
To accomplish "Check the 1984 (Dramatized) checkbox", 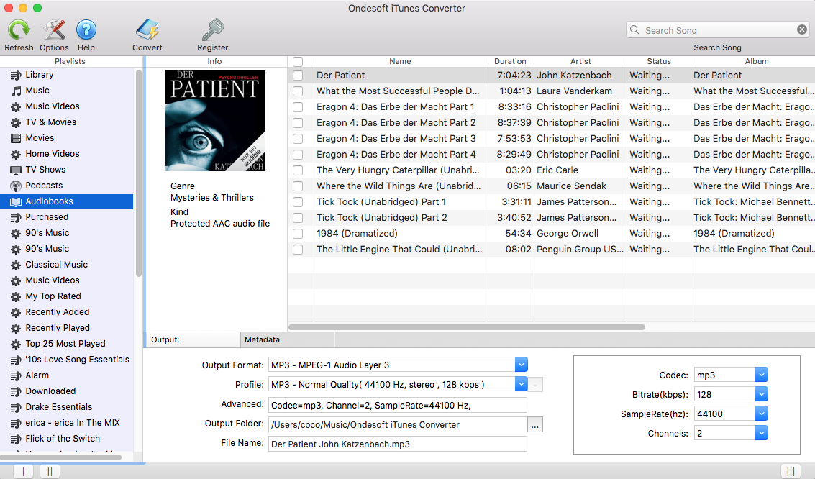I will point(297,233).
